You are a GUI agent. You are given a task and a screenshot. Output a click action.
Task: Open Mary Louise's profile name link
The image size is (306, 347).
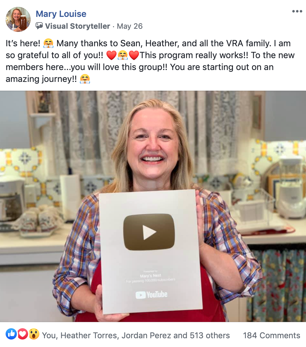click(x=61, y=14)
